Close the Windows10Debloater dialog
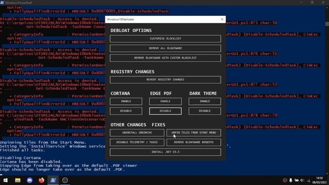Image resolution: width=329 pixels, height=185 pixels. coord(222,20)
